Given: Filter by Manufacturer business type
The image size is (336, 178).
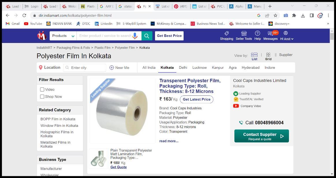Looking at the screenshot, I should pos(51,168).
